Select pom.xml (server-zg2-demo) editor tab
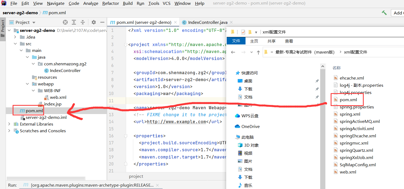Image resolution: width=404 pixels, height=189 pixels. point(144,22)
